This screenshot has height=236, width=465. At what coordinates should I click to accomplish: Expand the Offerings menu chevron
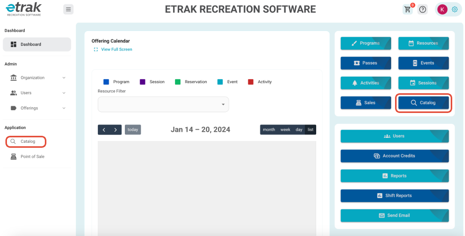click(64, 108)
